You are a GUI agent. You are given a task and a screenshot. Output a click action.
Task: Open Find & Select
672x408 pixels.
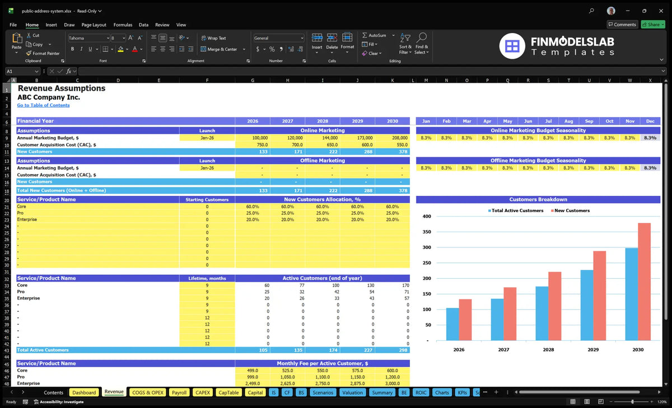(422, 43)
